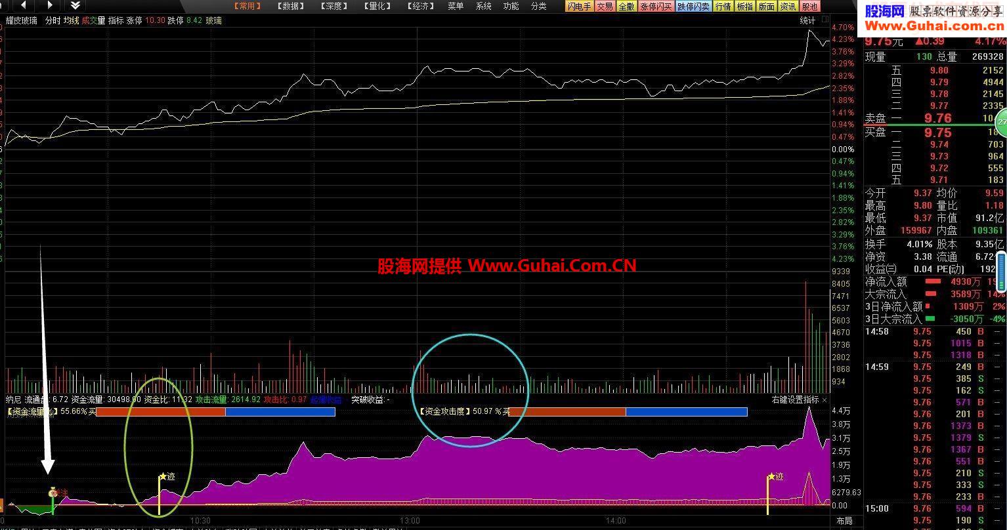Click the 布局 layout button
Image resolution: width=1007 pixels, height=530 pixels.
pyautogui.click(x=844, y=521)
